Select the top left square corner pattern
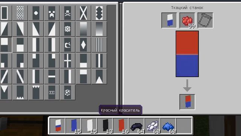Viewport: 241px width, 136px height. click(x=36, y=60)
